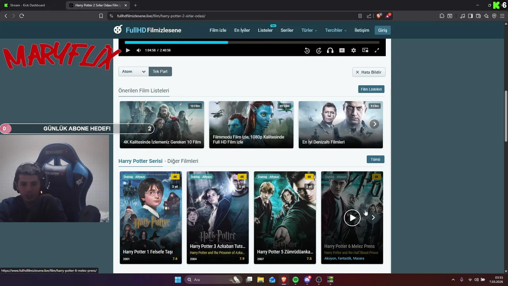This screenshot has height=286, width=508.
Task: Open the 4K Kalitesinde 10 Film list
Action: 162,125
